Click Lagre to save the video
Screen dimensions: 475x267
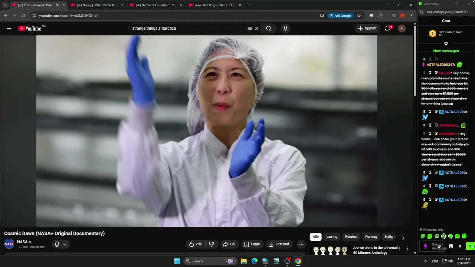pos(252,244)
